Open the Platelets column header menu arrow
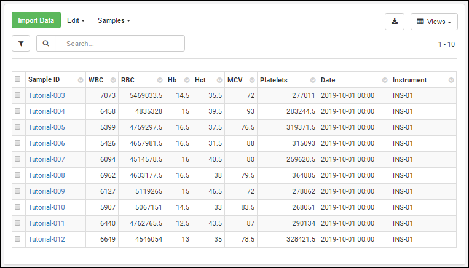Image resolution: width=469 pixels, height=268 pixels. pos(312,81)
